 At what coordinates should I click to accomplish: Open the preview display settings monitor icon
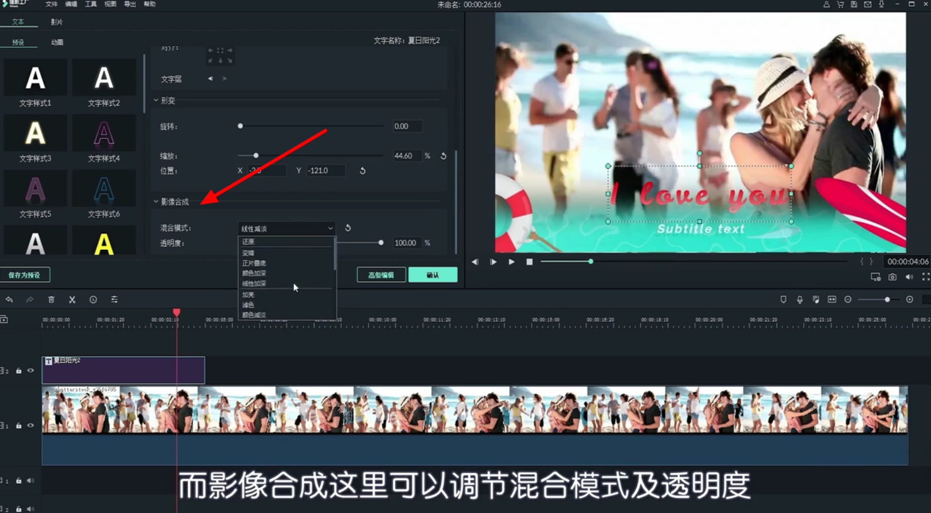click(875, 277)
